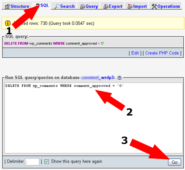Switch to the Export tab
This screenshot has width=185, height=170.
pos(113,6)
